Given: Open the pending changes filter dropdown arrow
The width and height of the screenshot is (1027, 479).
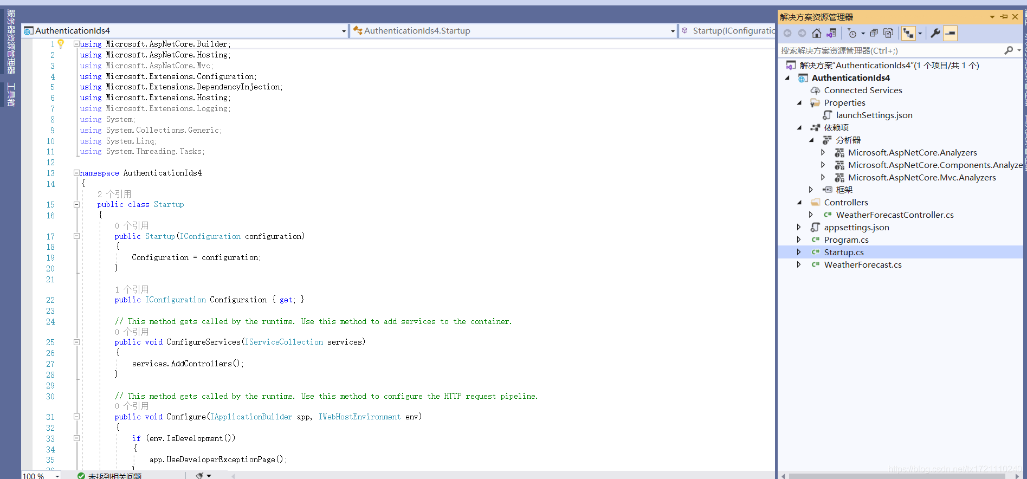Looking at the screenshot, I should pos(863,34).
